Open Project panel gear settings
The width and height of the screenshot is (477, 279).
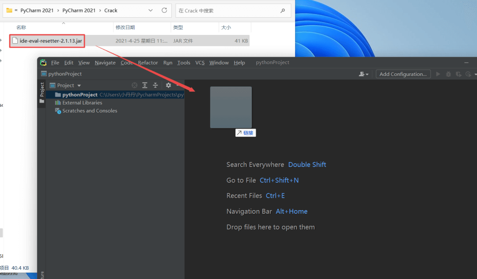click(168, 85)
